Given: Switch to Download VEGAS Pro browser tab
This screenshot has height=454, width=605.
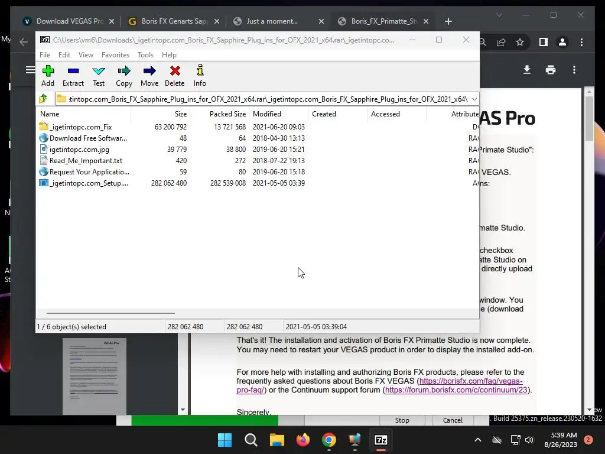Looking at the screenshot, I should (70, 21).
